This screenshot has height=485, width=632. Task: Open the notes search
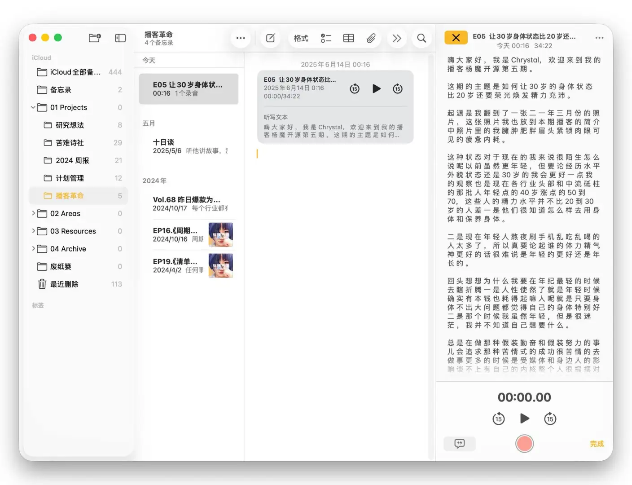421,38
